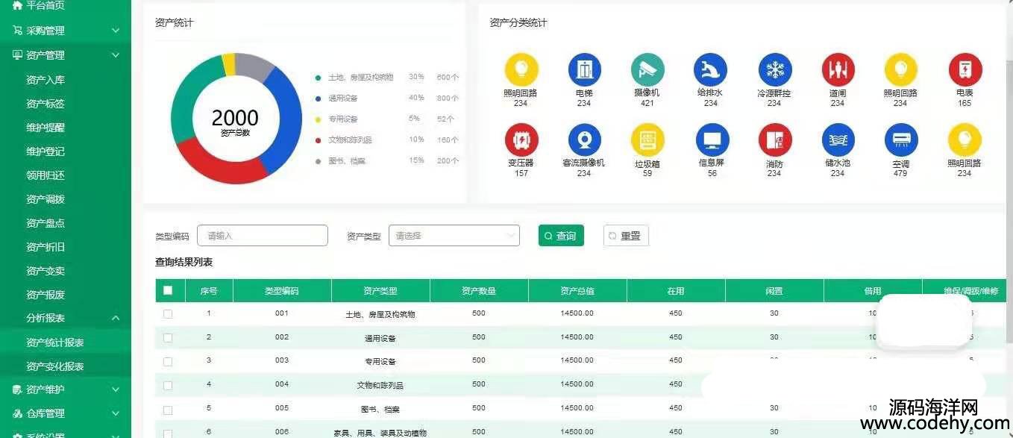The height and width of the screenshot is (438, 1013).
Task: Click the 储水池 water tank icon
Action: pos(838,140)
